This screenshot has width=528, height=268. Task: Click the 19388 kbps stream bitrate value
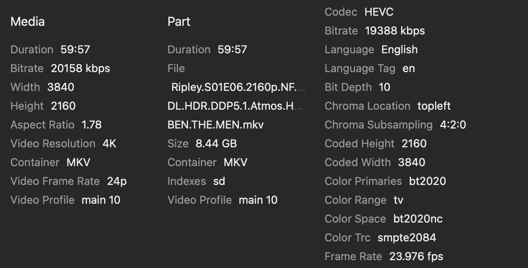coord(395,31)
